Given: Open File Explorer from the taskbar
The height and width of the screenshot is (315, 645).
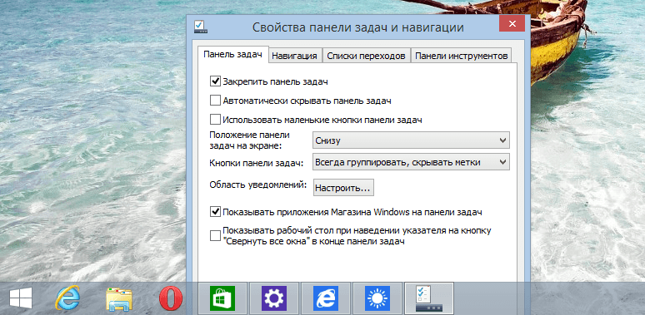Looking at the screenshot, I should [x=119, y=298].
